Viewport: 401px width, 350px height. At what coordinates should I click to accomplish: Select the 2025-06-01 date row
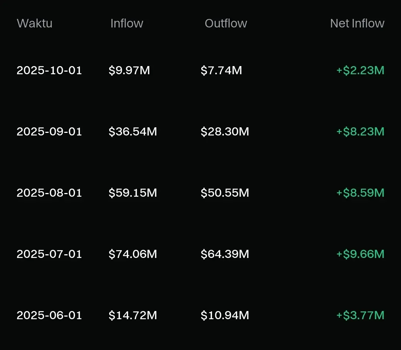[49, 315]
